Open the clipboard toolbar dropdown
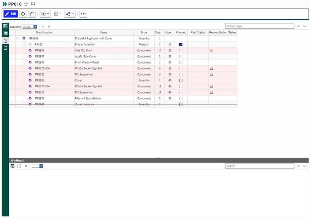Image resolution: width=310 pixels, height=218 pixels. [57, 14]
